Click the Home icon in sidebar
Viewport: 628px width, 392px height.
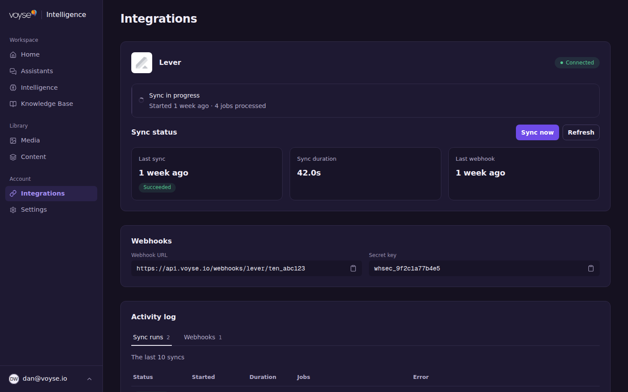(x=13, y=55)
